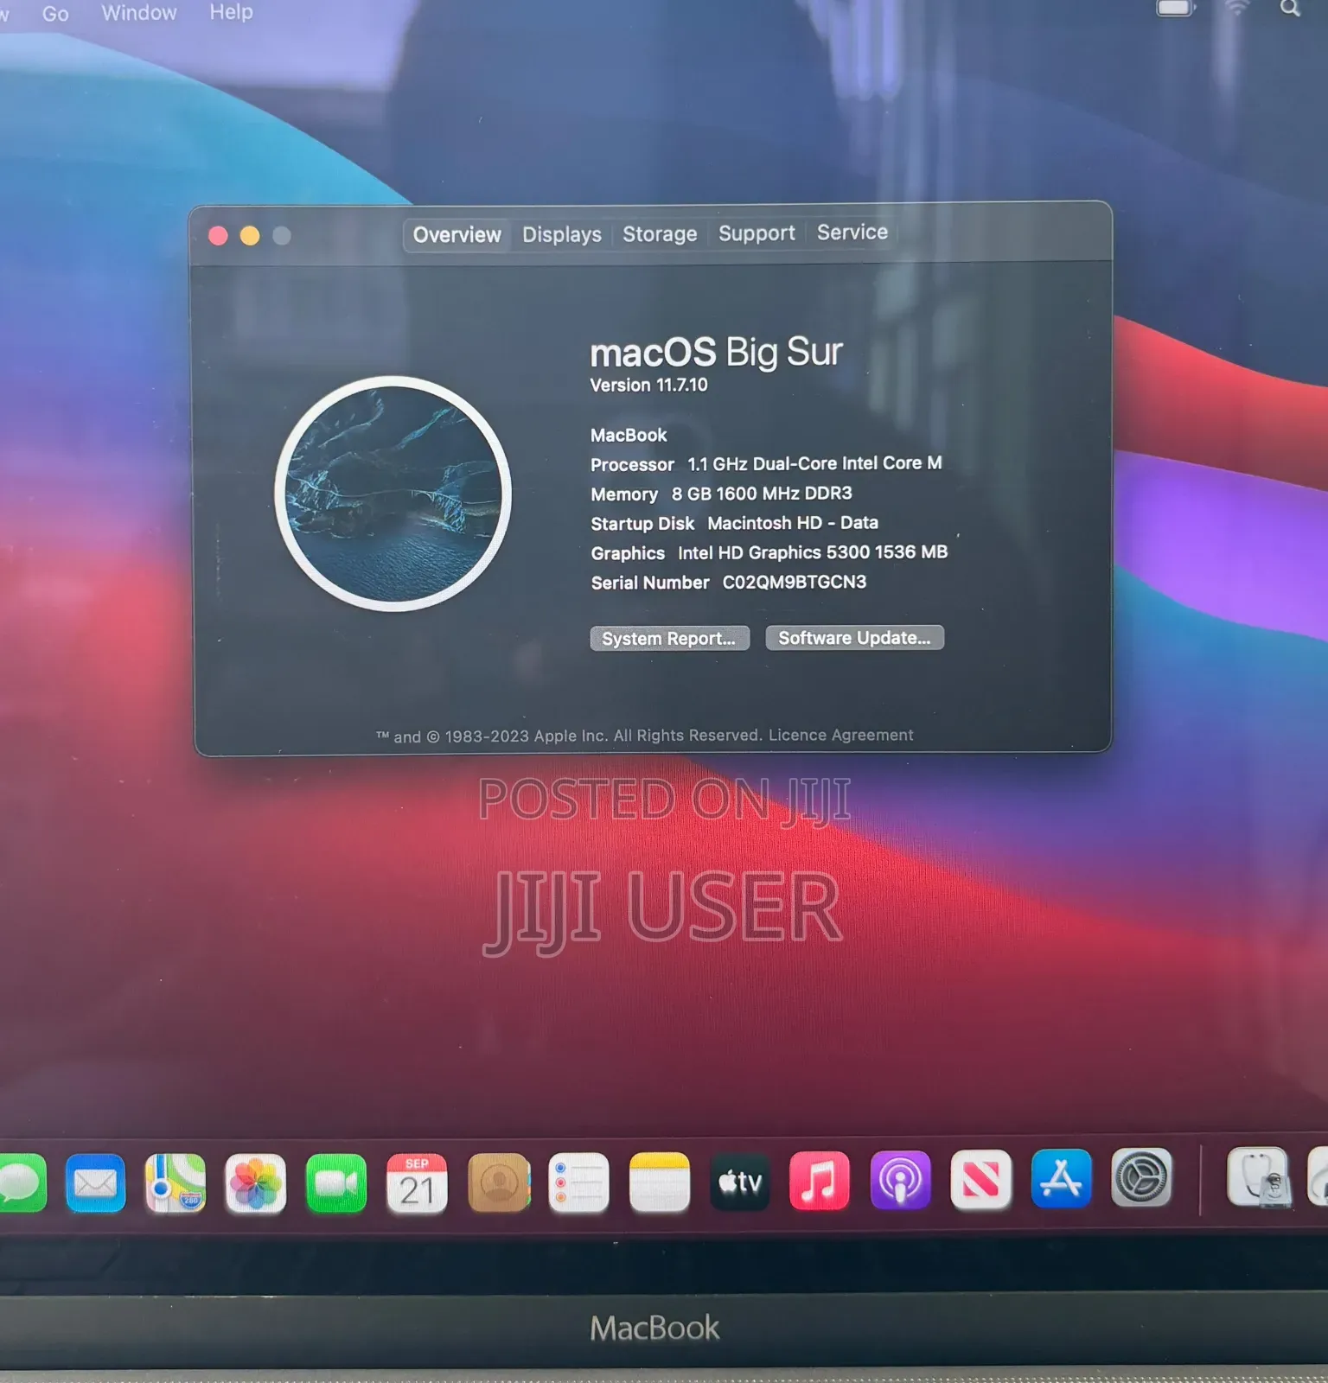Click the memory text 8 GB 1600 MHz DDR3
1328x1383 pixels.
pyautogui.click(x=762, y=494)
